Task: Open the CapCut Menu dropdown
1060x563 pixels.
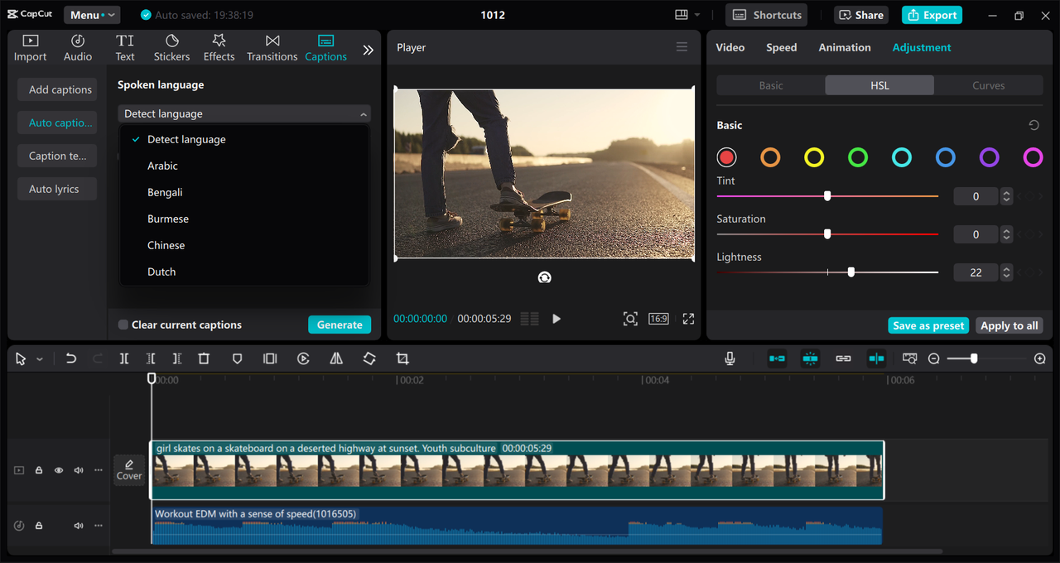Action: (x=91, y=15)
